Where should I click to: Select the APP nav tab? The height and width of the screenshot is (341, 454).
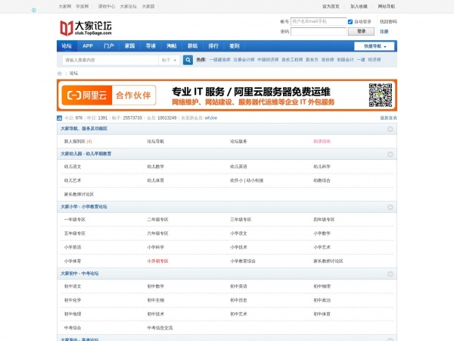coord(88,45)
